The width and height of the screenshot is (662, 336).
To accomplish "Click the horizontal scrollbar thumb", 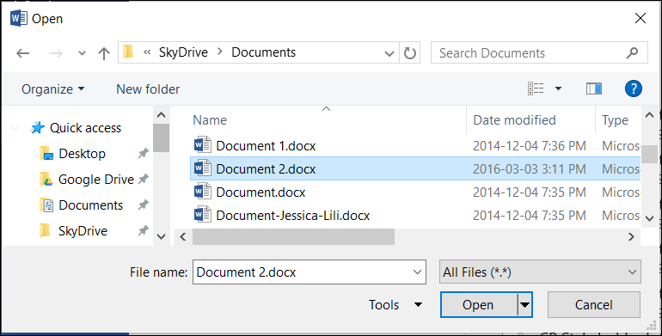I will pyautogui.click(x=293, y=237).
